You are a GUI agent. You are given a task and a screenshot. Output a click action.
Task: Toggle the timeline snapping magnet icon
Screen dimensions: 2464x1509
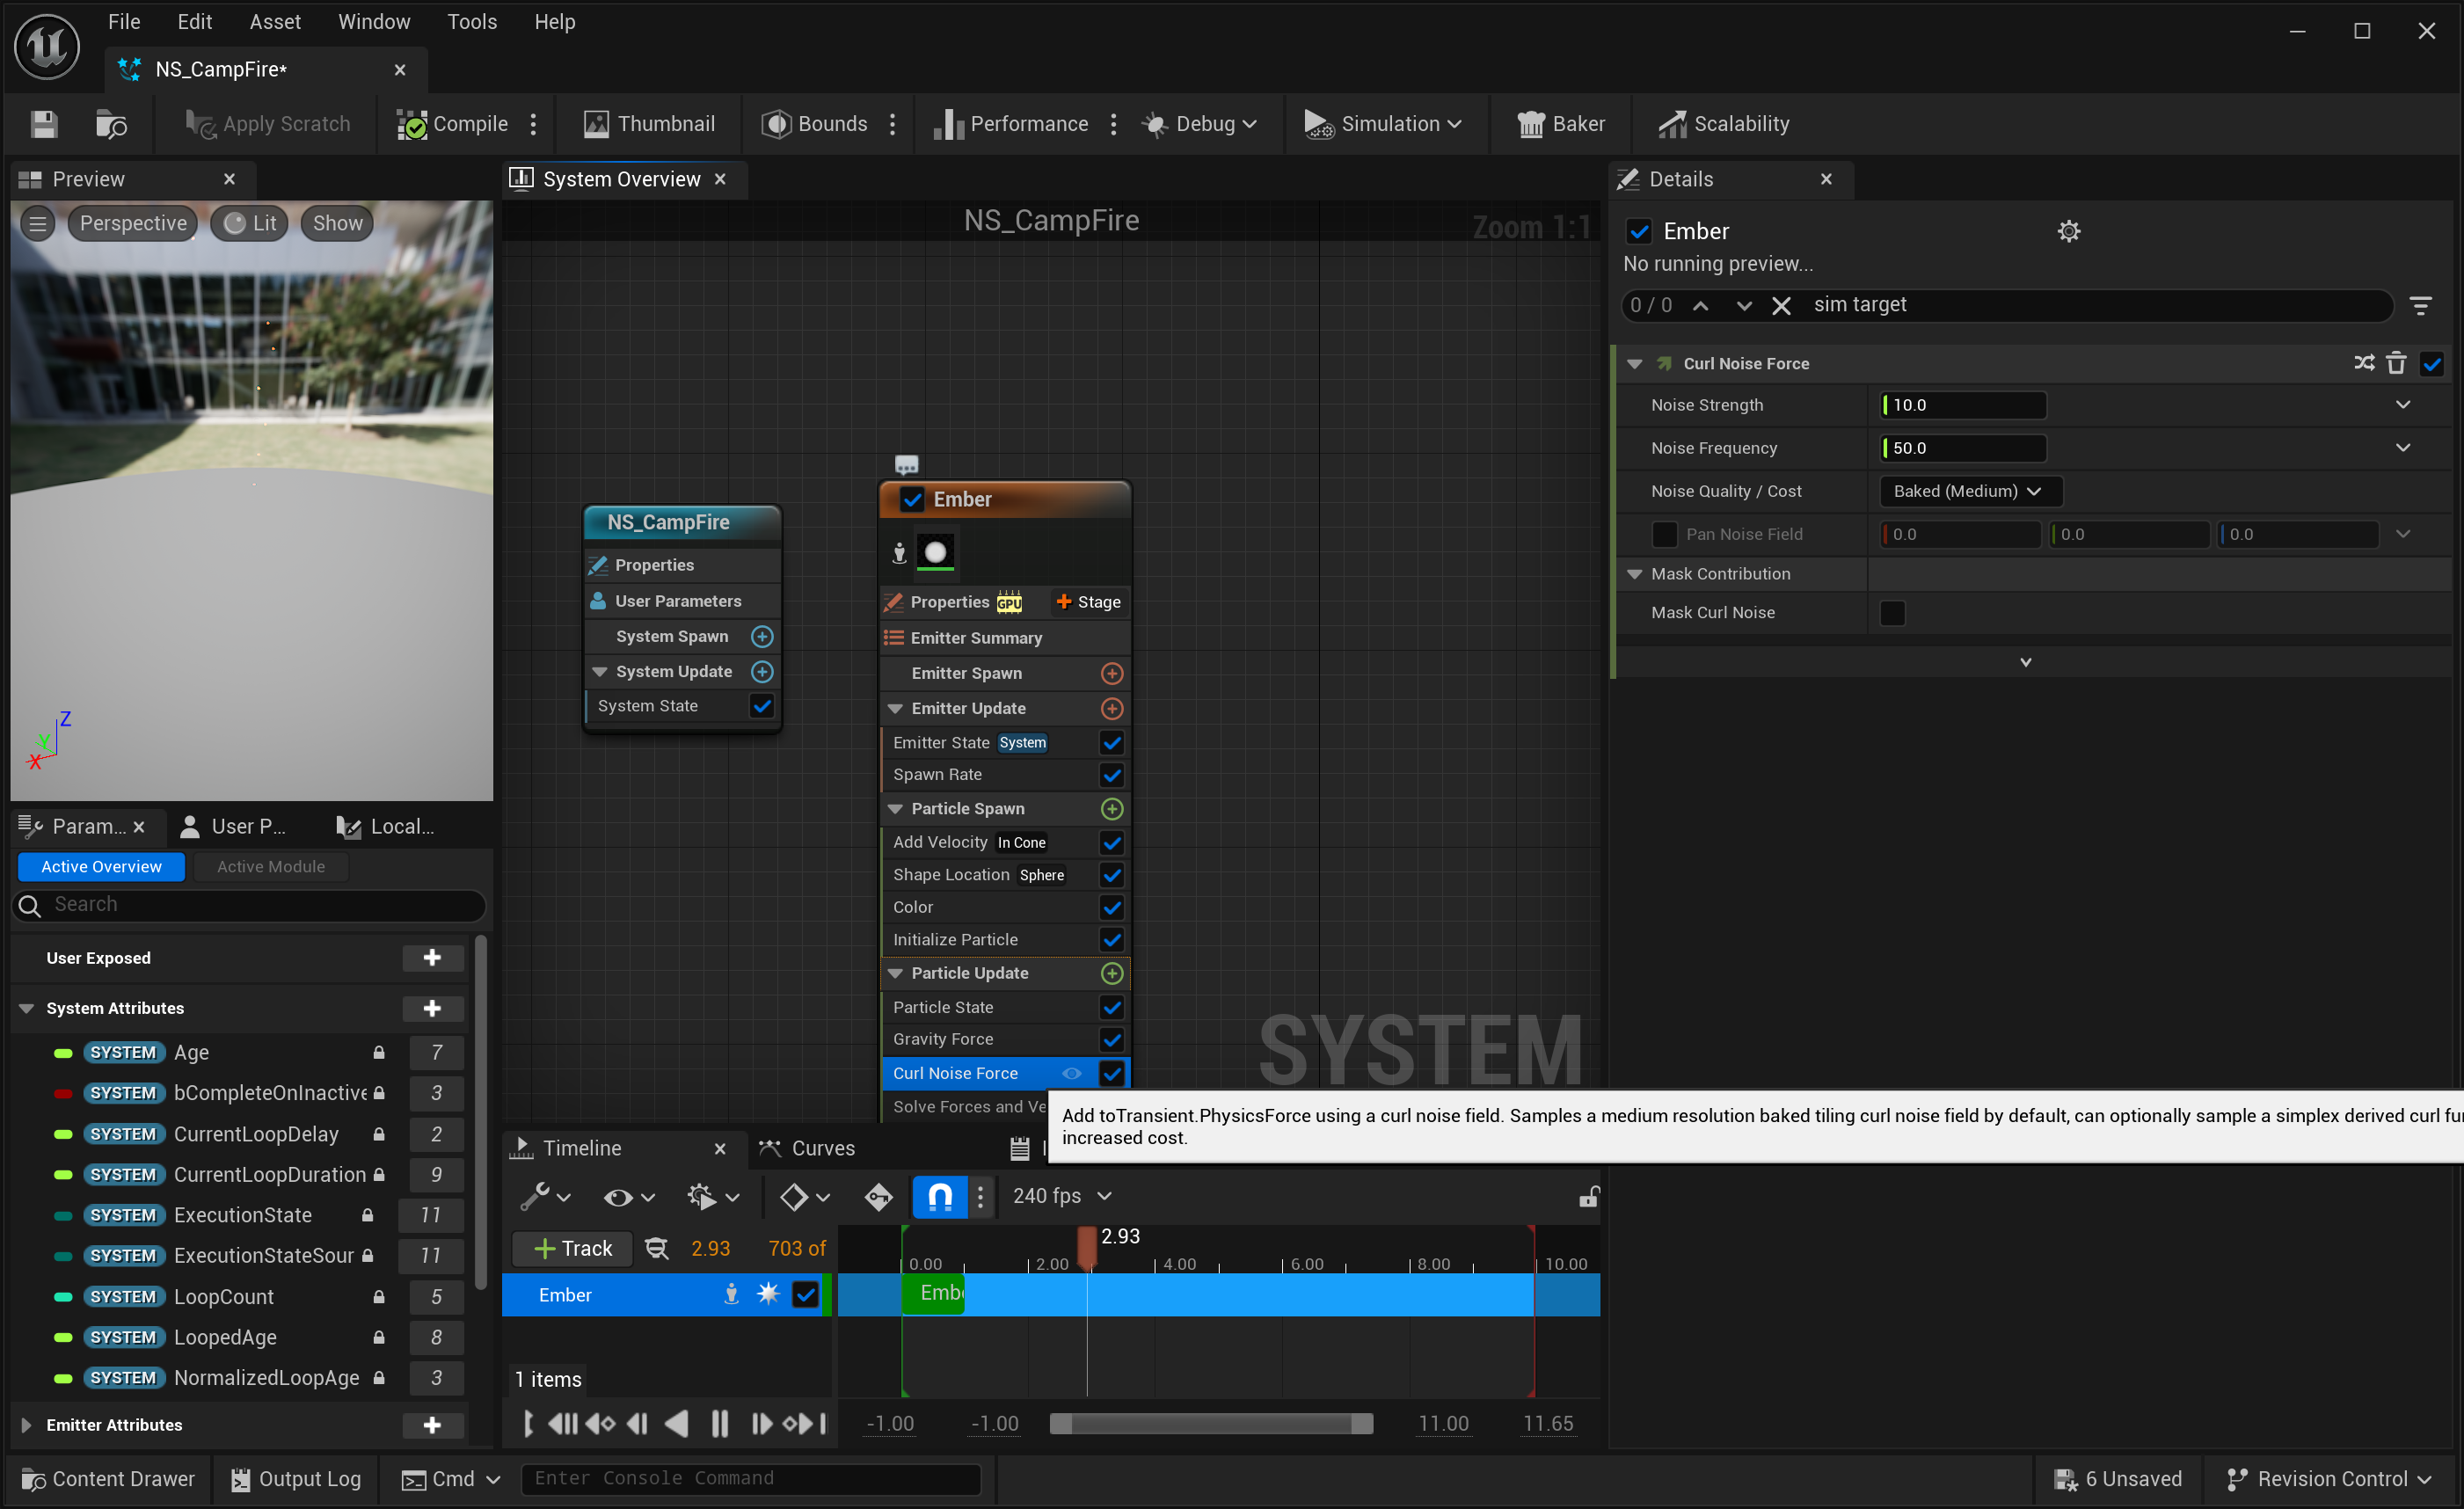click(940, 1196)
